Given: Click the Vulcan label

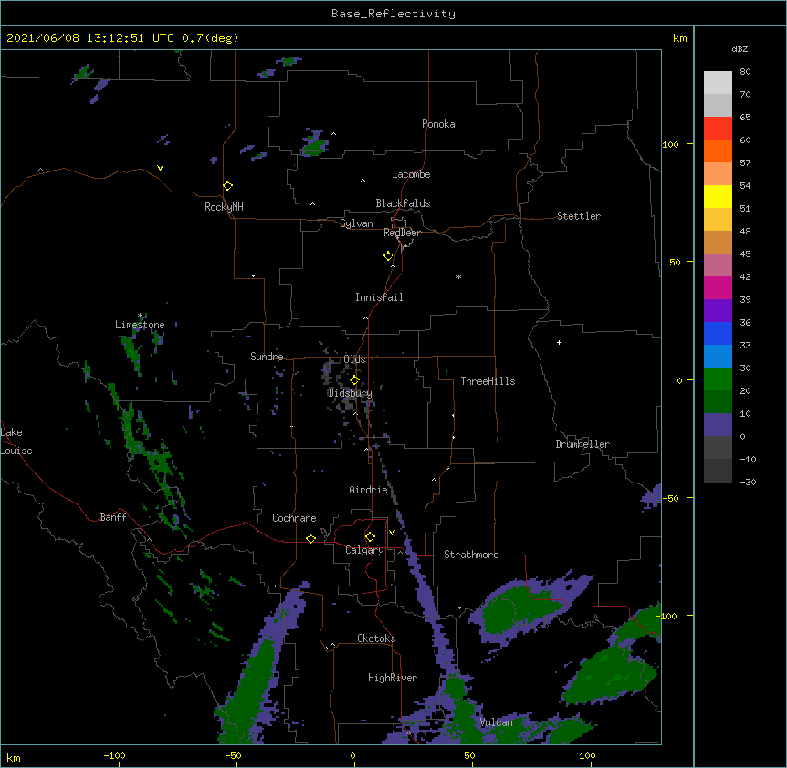Looking at the screenshot, I should (x=496, y=722).
